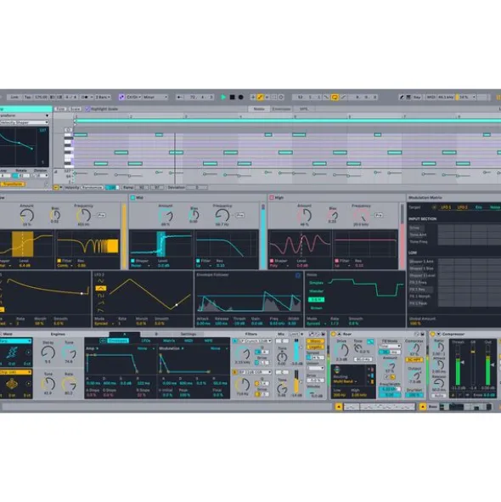This screenshot has height=502, width=501.
Task: Select the Meld LFOs tab
Action: [x=146, y=341]
